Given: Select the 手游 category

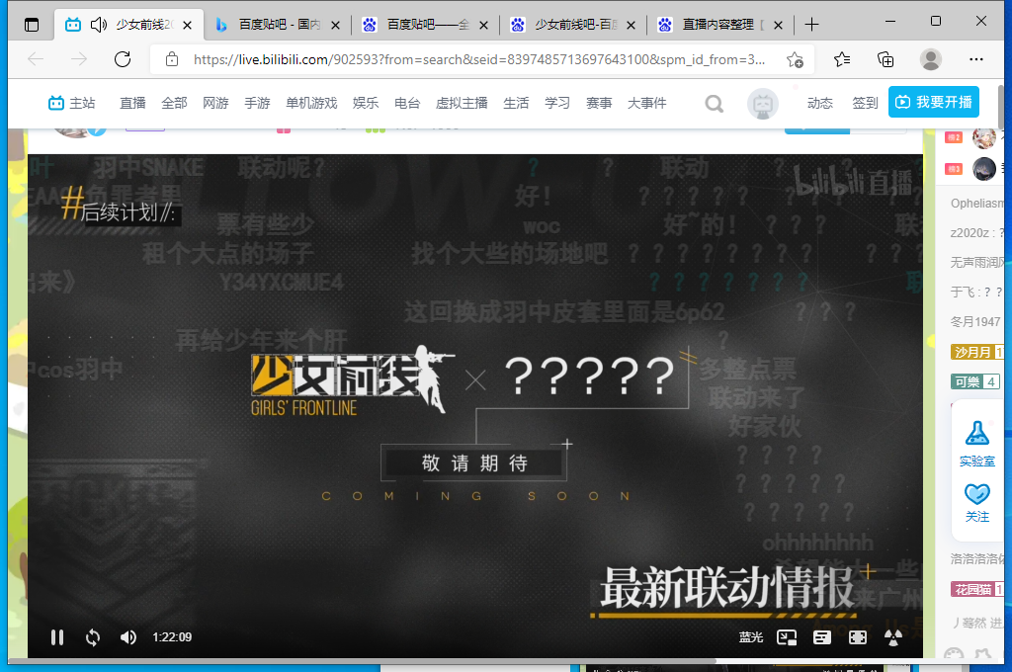Looking at the screenshot, I should pos(257,104).
